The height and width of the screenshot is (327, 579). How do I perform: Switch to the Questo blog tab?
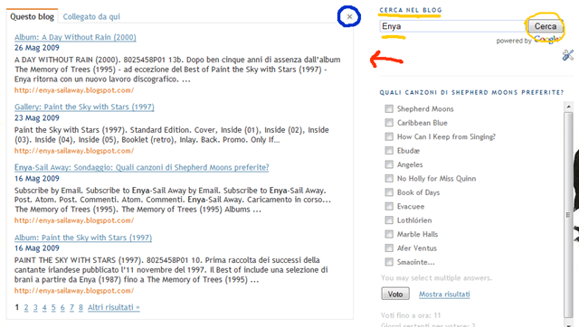[x=33, y=16]
